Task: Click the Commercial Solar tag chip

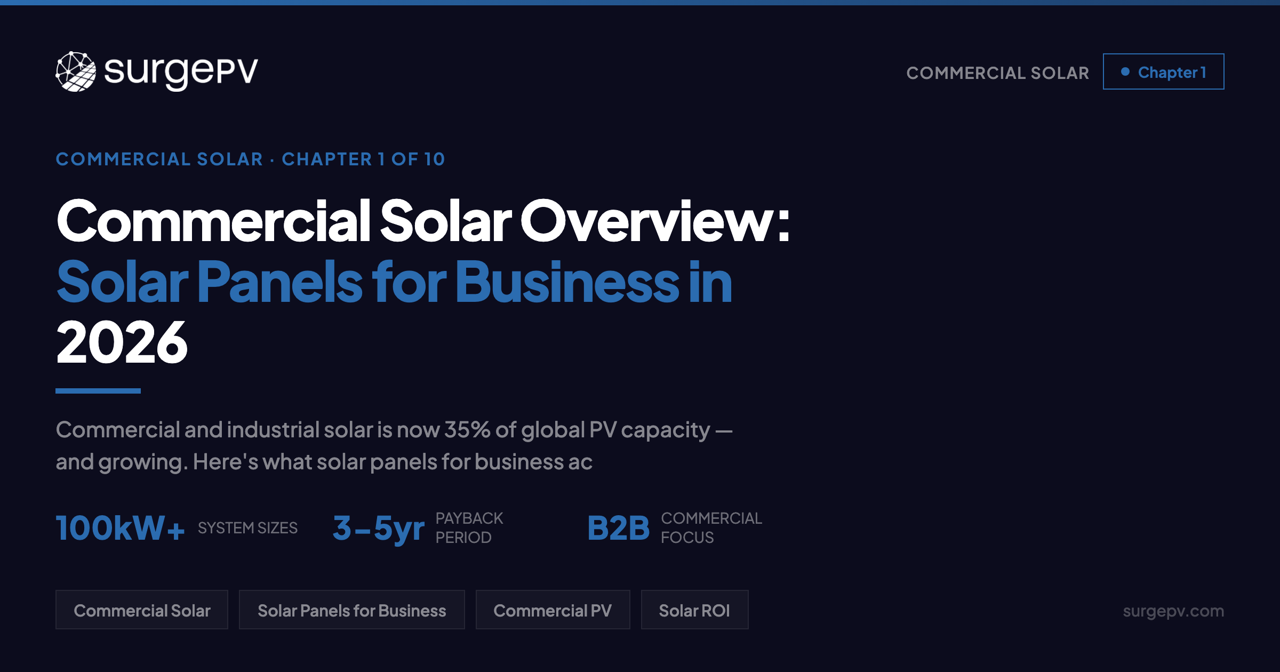Action: 142,610
